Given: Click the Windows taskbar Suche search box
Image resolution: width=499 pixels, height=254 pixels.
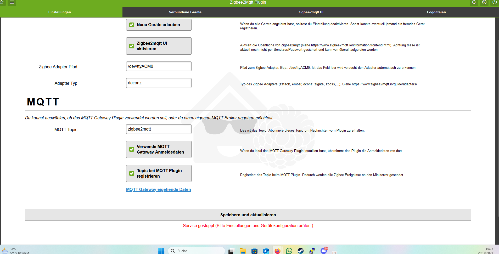Looking at the screenshot, I should [x=197, y=251].
